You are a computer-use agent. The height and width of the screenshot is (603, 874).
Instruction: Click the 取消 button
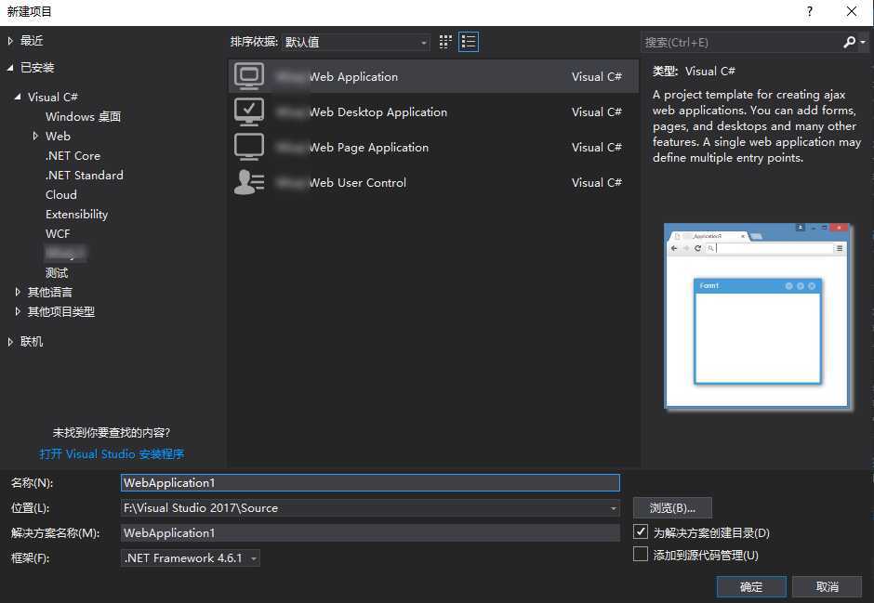click(x=828, y=586)
